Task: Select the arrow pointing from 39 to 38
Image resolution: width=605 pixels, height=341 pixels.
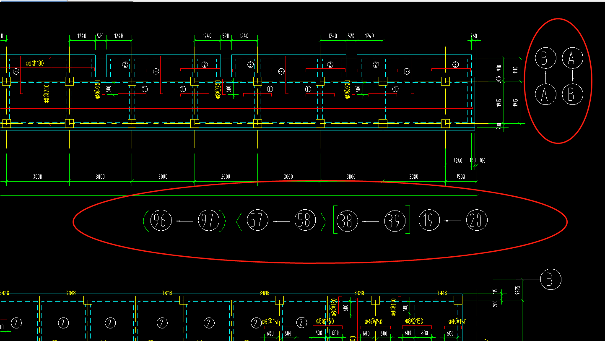Action: [x=371, y=221]
